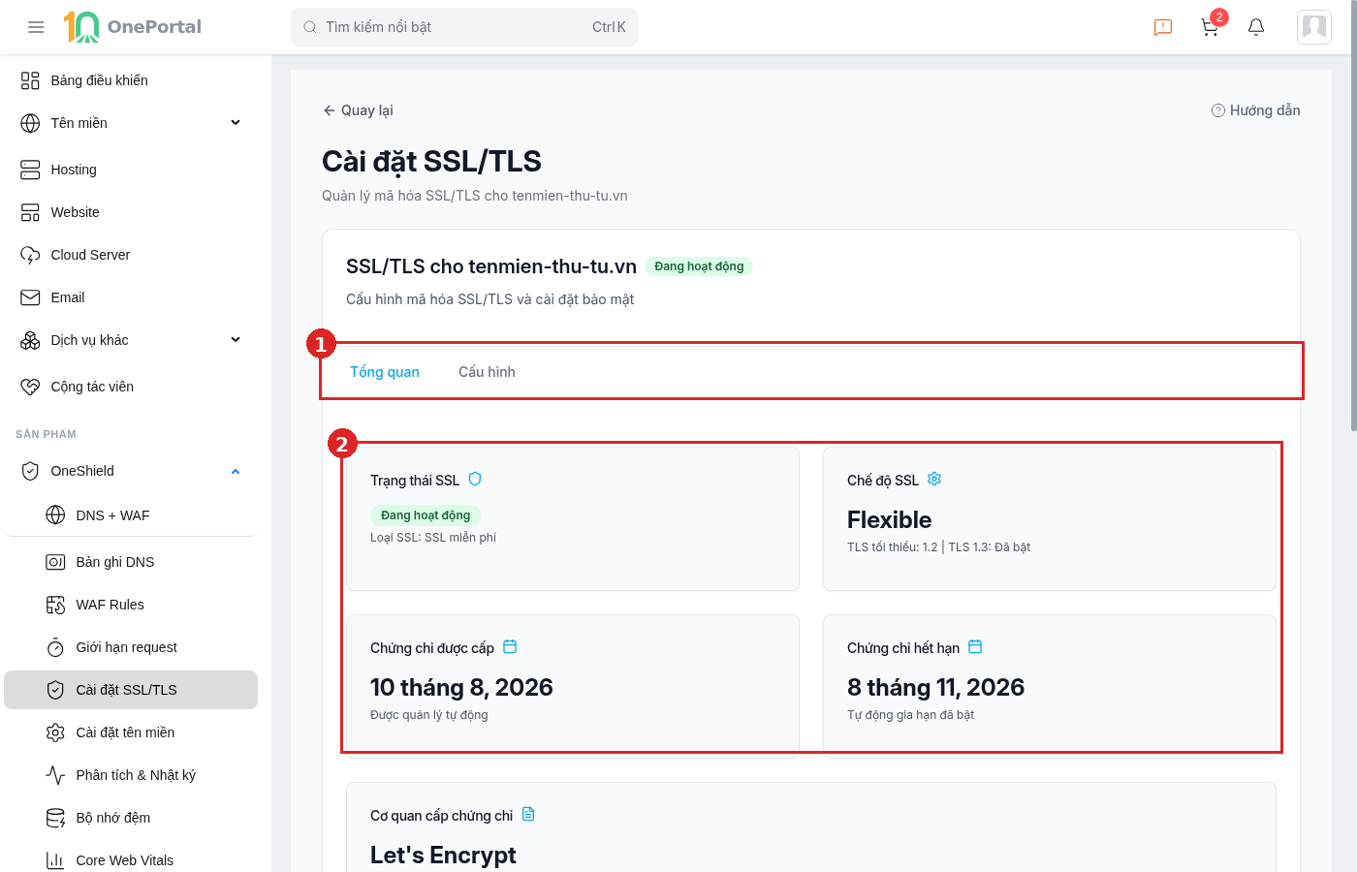
Task: Expand the Dịch vụ khác chevron
Action: click(x=236, y=340)
